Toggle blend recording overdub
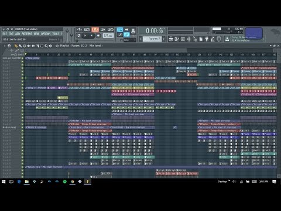The height and width of the screenshot is (211, 281). coord(102,30)
